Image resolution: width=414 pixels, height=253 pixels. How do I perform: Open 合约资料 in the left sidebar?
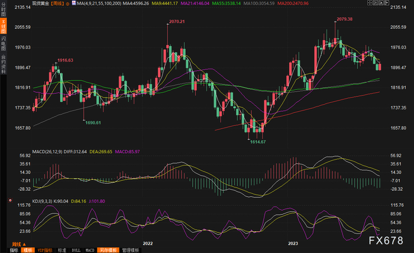click(x=4, y=64)
